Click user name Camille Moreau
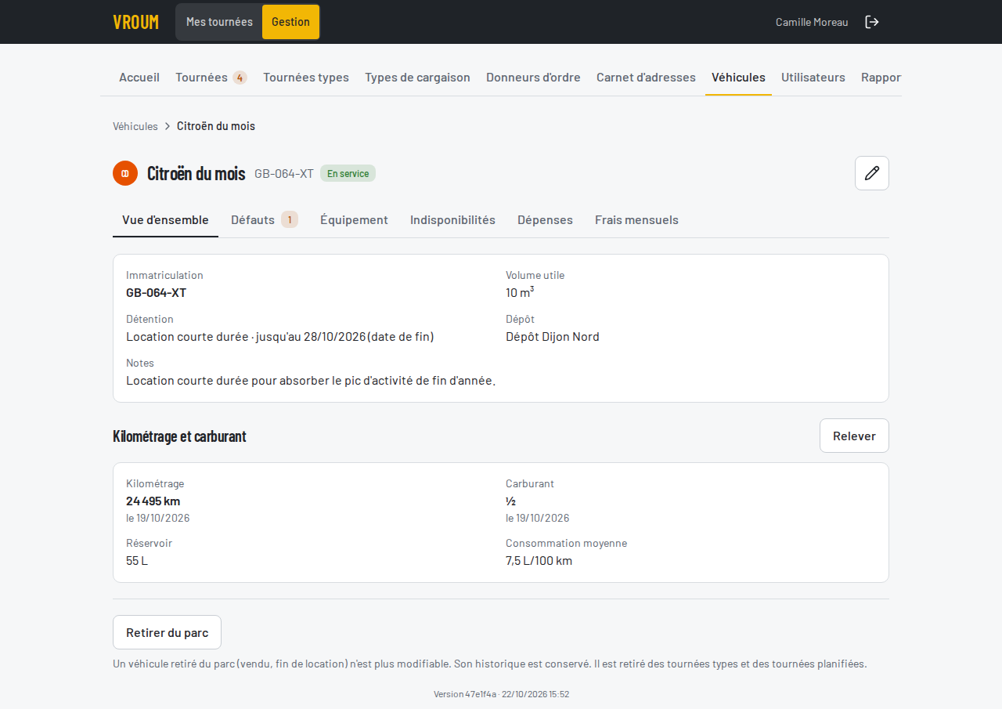 [x=812, y=22]
